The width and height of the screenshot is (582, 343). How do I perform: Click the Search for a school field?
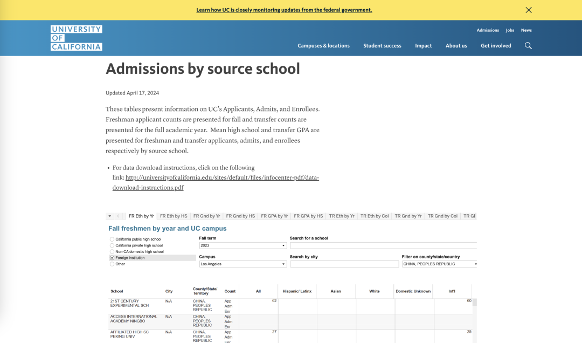pyautogui.click(x=384, y=245)
